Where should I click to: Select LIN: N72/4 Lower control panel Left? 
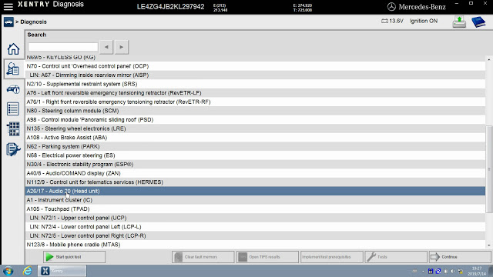pos(255,227)
